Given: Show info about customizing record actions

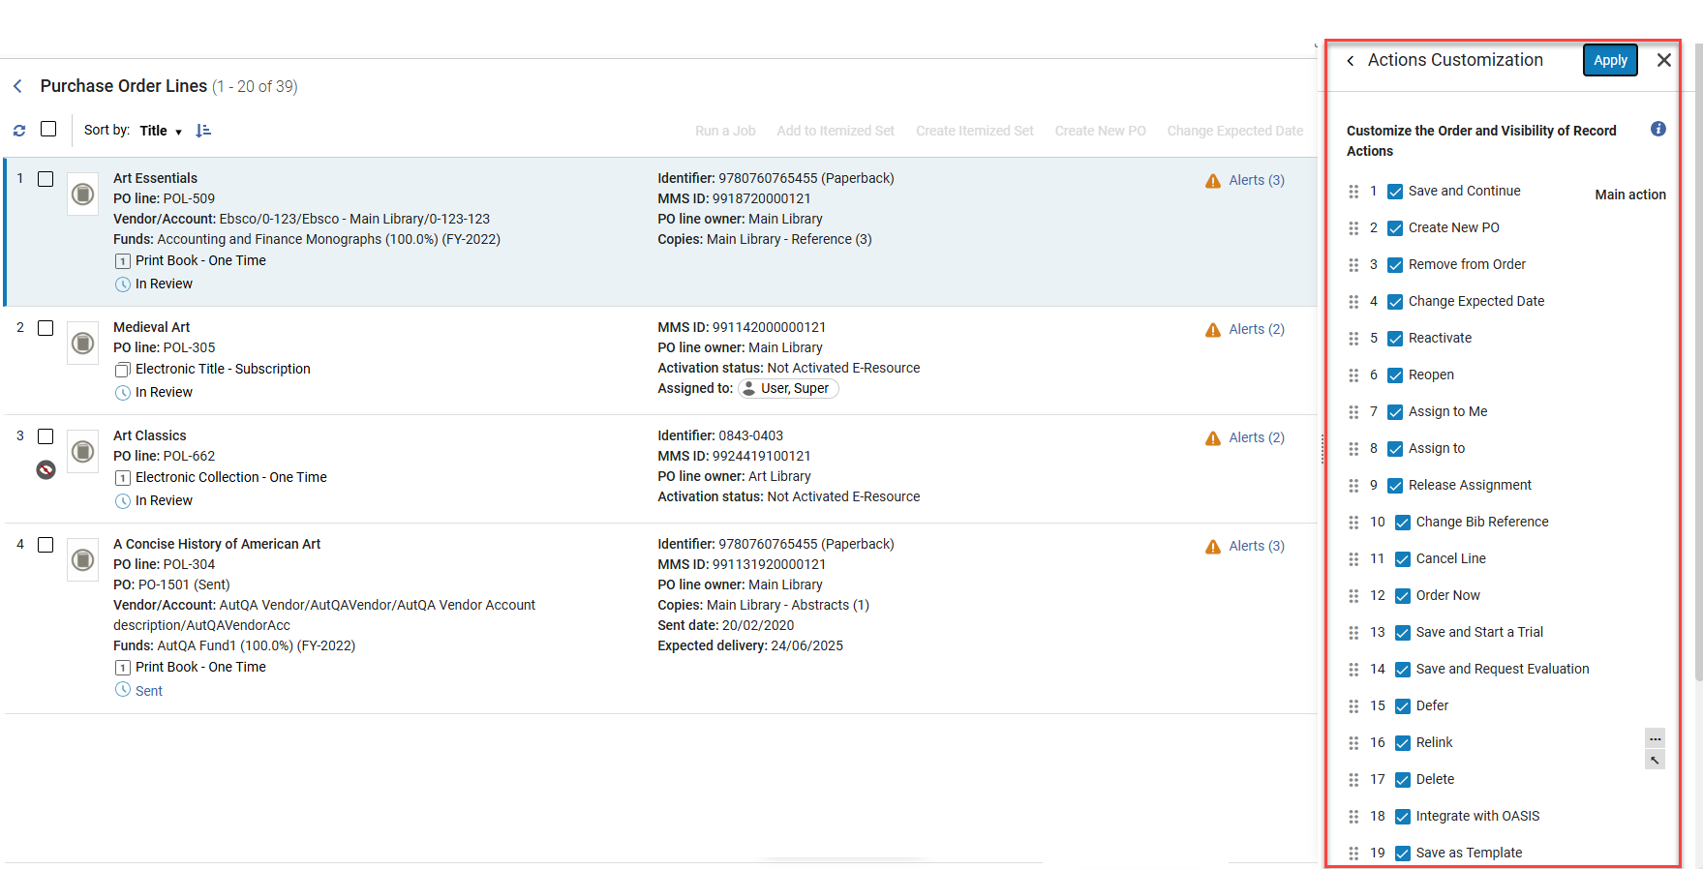Looking at the screenshot, I should (x=1658, y=129).
